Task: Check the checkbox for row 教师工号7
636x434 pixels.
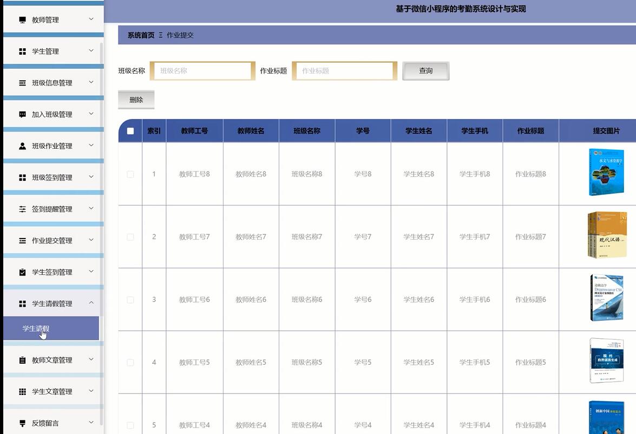Action: click(x=130, y=237)
